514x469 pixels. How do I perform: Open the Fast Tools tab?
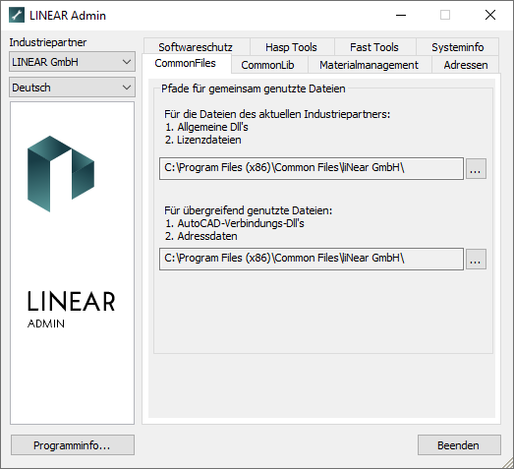[x=374, y=47]
